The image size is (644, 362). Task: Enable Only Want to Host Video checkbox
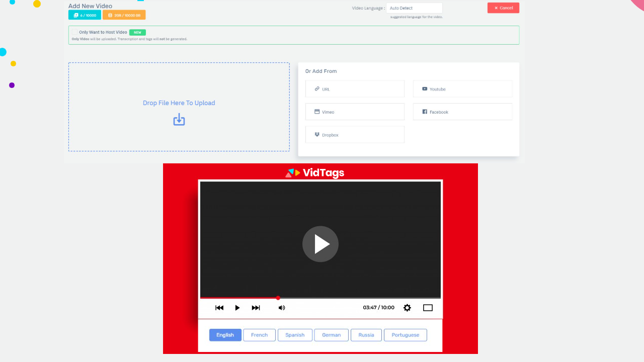click(x=75, y=32)
